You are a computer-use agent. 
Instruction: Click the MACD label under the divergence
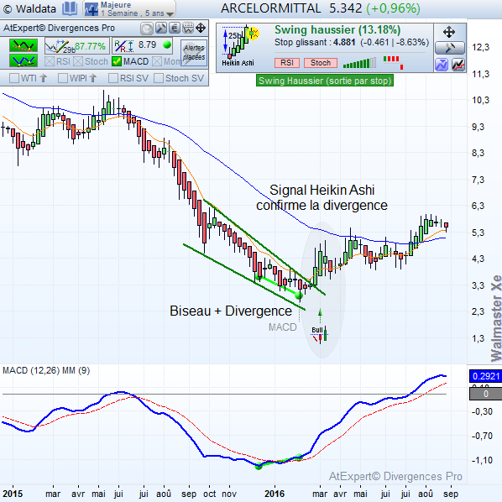[x=282, y=327]
